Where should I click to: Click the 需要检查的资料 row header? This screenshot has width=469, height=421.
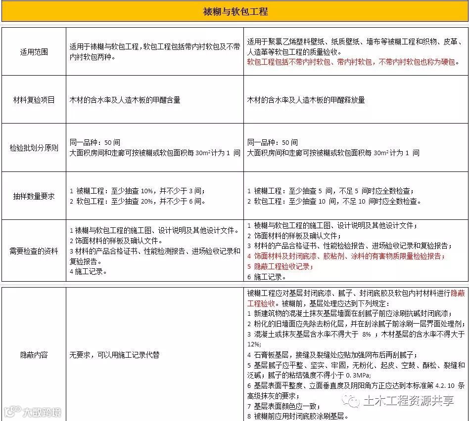coord(34,251)
